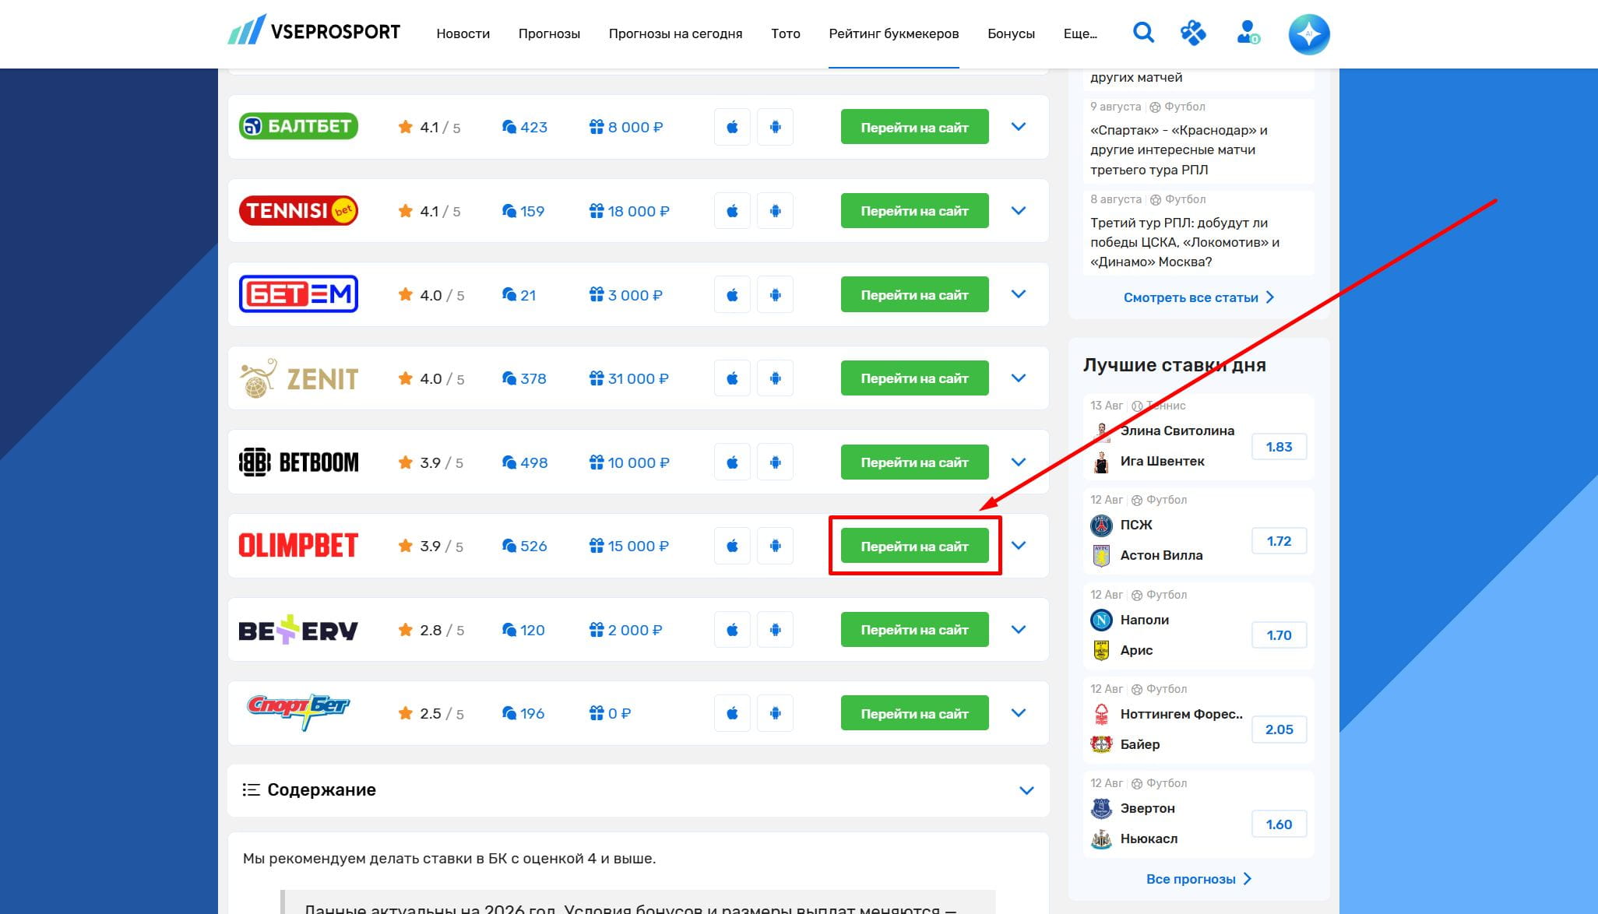Open the Android app icon for Tennisi
The width and height of the screenshot is (1598, 914).
(x=775, y=211)
